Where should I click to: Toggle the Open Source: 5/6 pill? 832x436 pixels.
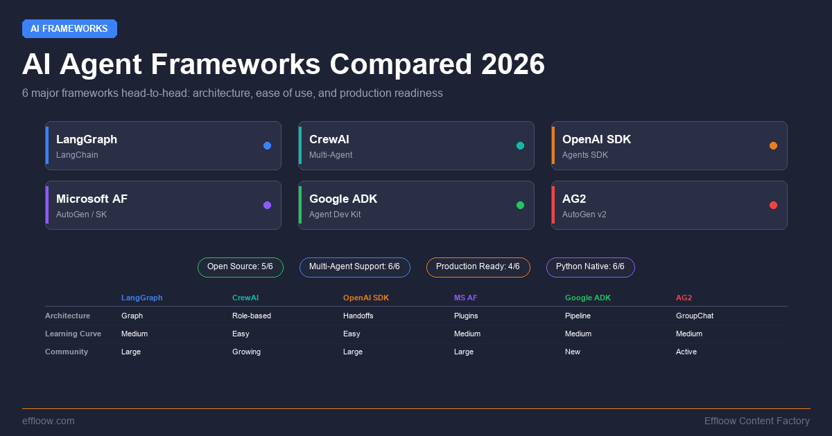pyautogui.click(x=241, y=267)
